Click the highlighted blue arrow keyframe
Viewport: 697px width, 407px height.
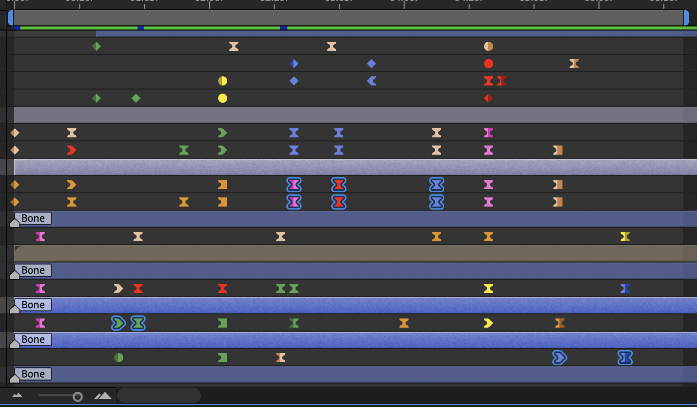pos(560,358)
